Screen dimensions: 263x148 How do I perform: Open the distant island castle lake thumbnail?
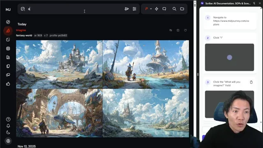click(146, 113)
